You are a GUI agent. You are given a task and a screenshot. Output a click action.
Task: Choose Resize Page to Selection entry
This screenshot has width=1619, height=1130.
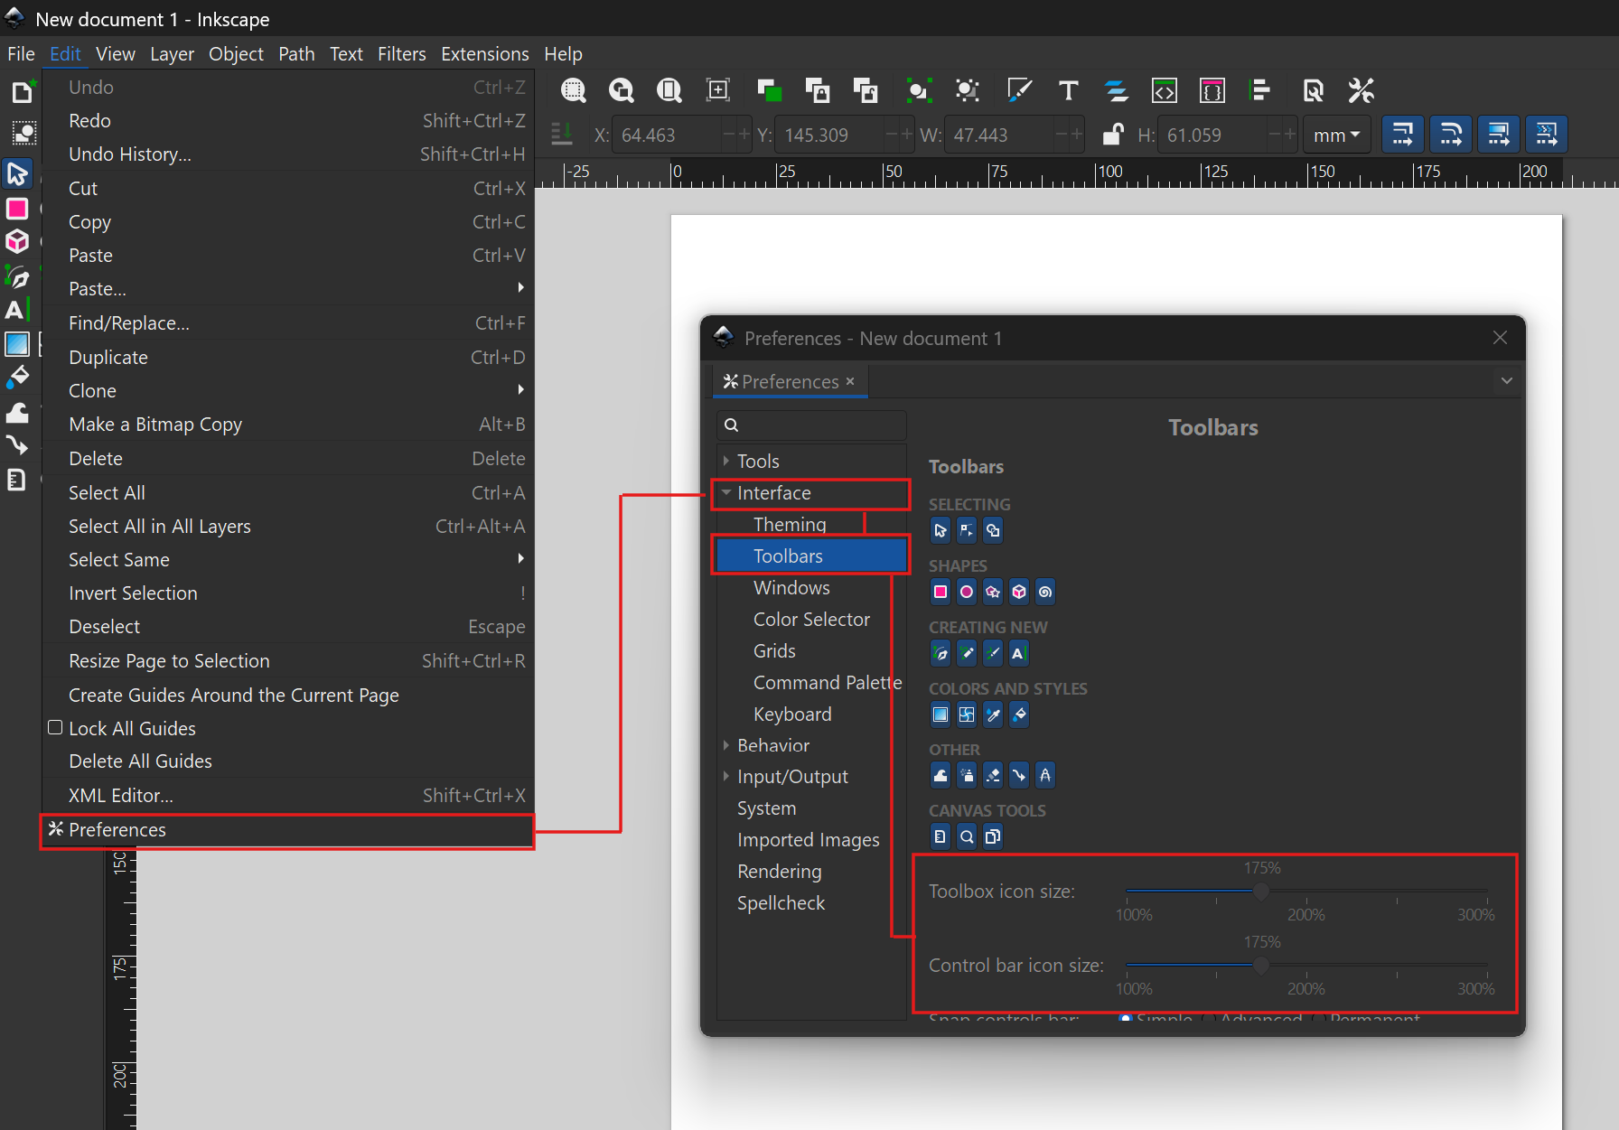[x=288, y=661]
